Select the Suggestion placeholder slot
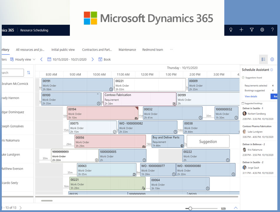280x212 pixels. tap(208, 141)
